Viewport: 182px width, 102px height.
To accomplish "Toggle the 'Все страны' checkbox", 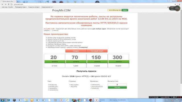I will [x=70, y=85].
